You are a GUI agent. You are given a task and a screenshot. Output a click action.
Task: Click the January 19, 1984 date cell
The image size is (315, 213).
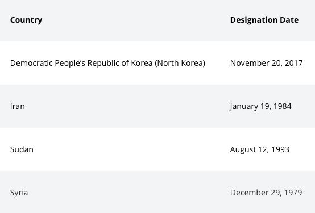[x=260, y=106]
